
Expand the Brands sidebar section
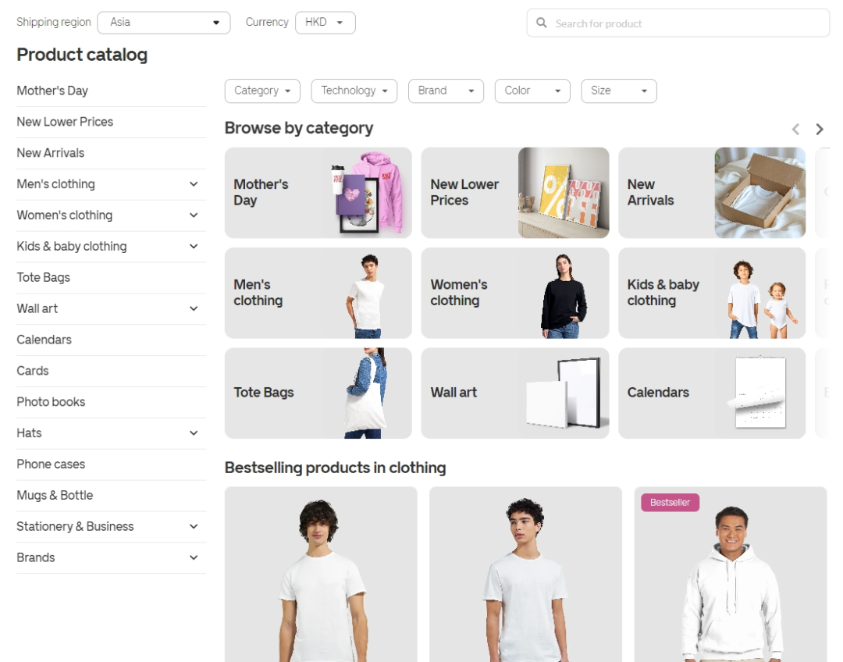[194, 558]
